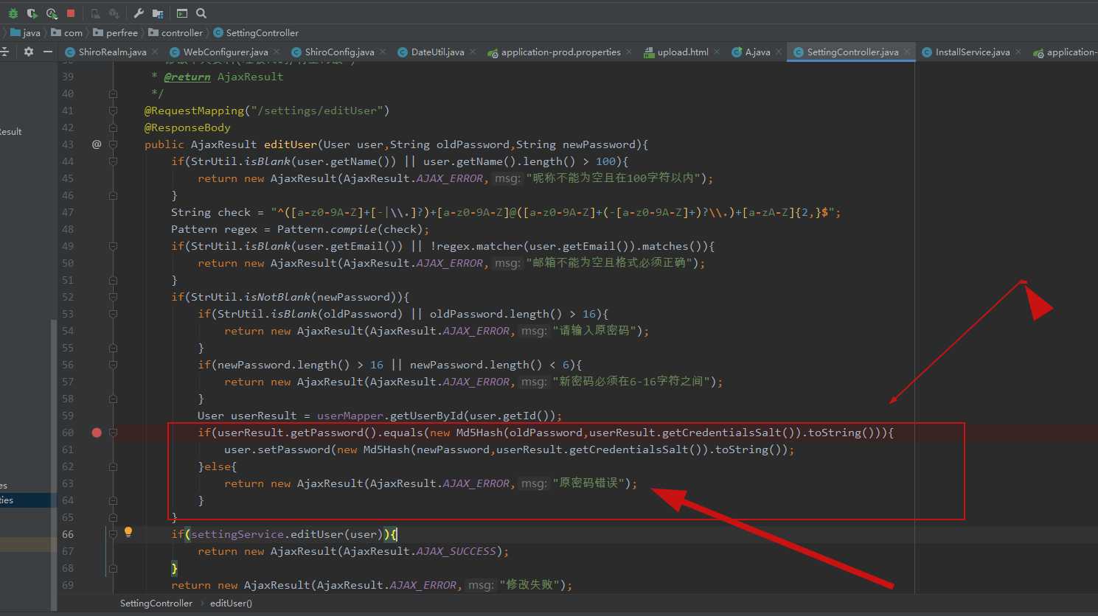The height and width of the screenshot is (616, 1098).
Task: Click line number 66 in the gutter
Action: tap(68, 534)
